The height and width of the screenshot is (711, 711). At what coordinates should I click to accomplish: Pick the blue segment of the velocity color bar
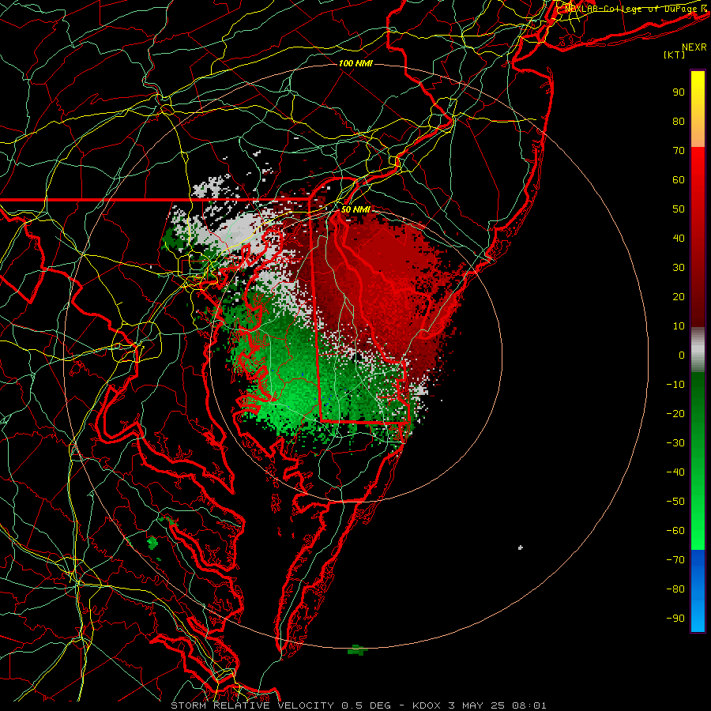point(698,591)
